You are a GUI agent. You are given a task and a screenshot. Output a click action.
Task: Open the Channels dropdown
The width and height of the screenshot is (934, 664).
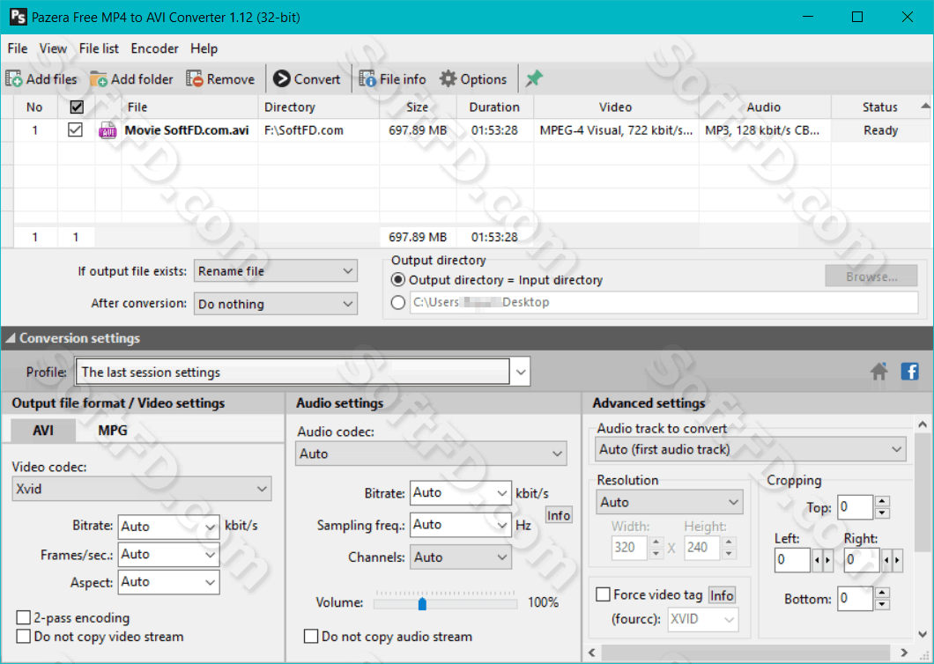[x=461, y=557]
